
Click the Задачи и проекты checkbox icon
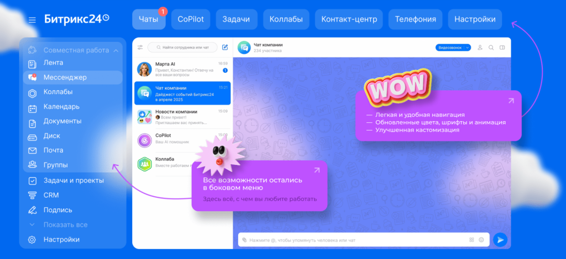(33, 181)
